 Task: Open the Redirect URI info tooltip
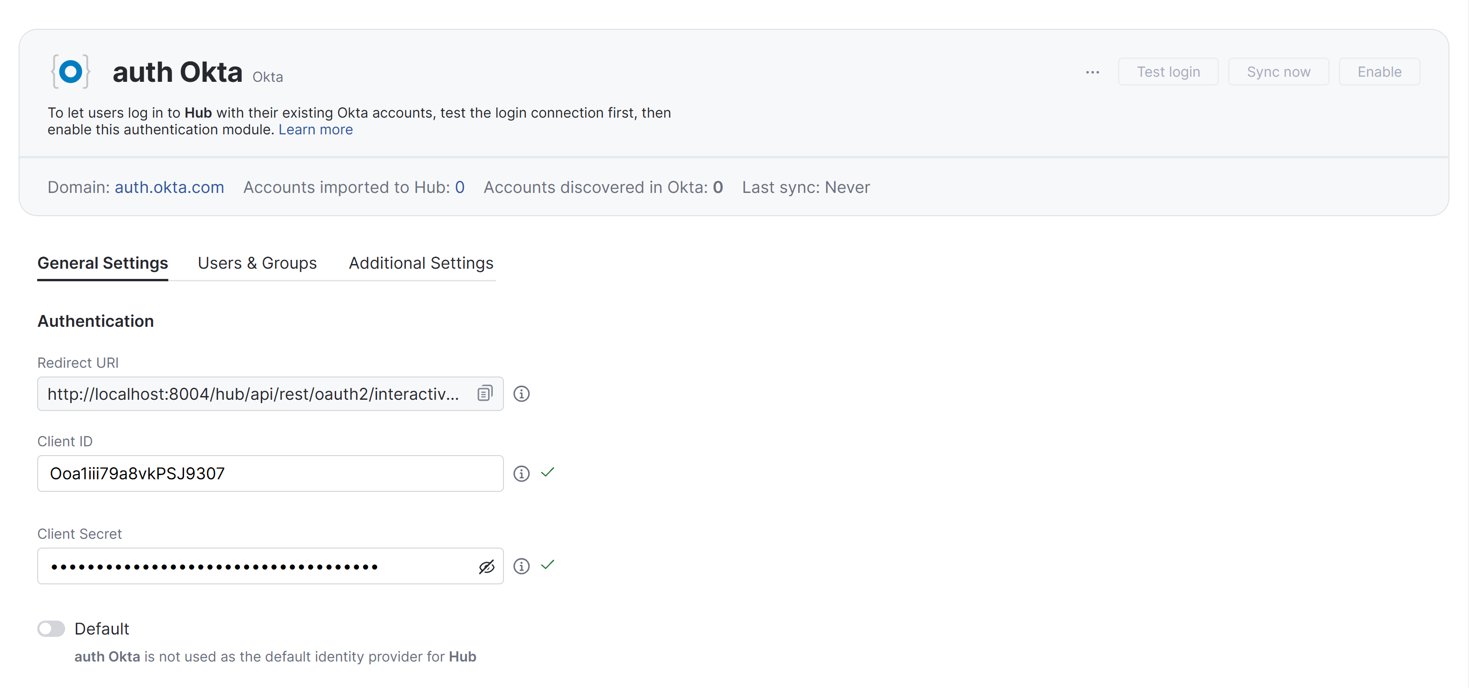point(522,394)
